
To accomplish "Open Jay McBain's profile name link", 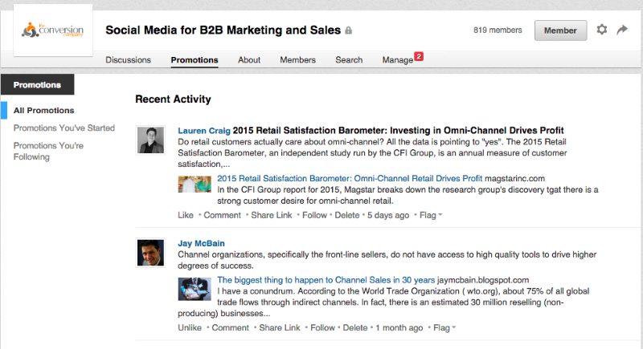I will click(201, 243).
